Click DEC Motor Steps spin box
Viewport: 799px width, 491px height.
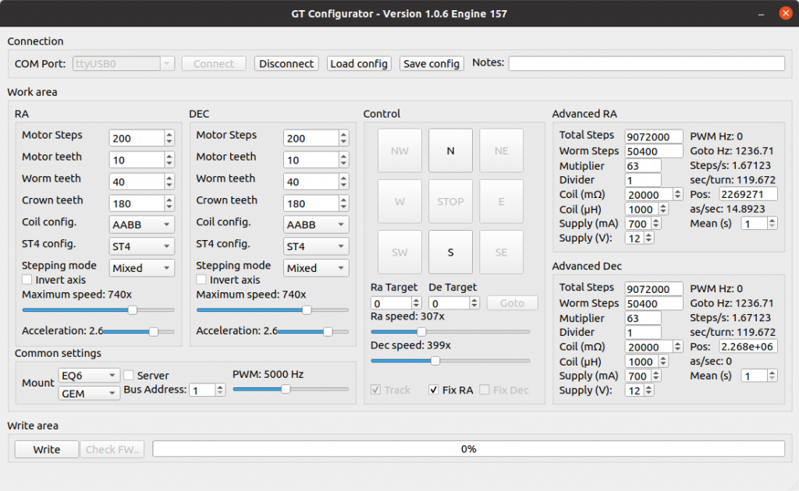tap(316, 138)
